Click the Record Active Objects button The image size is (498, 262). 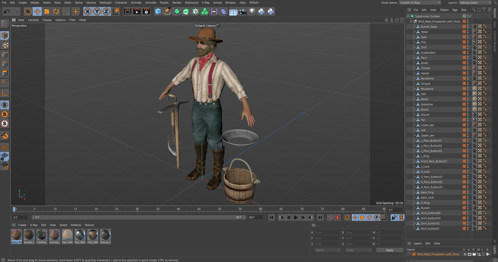click(330, 217)
